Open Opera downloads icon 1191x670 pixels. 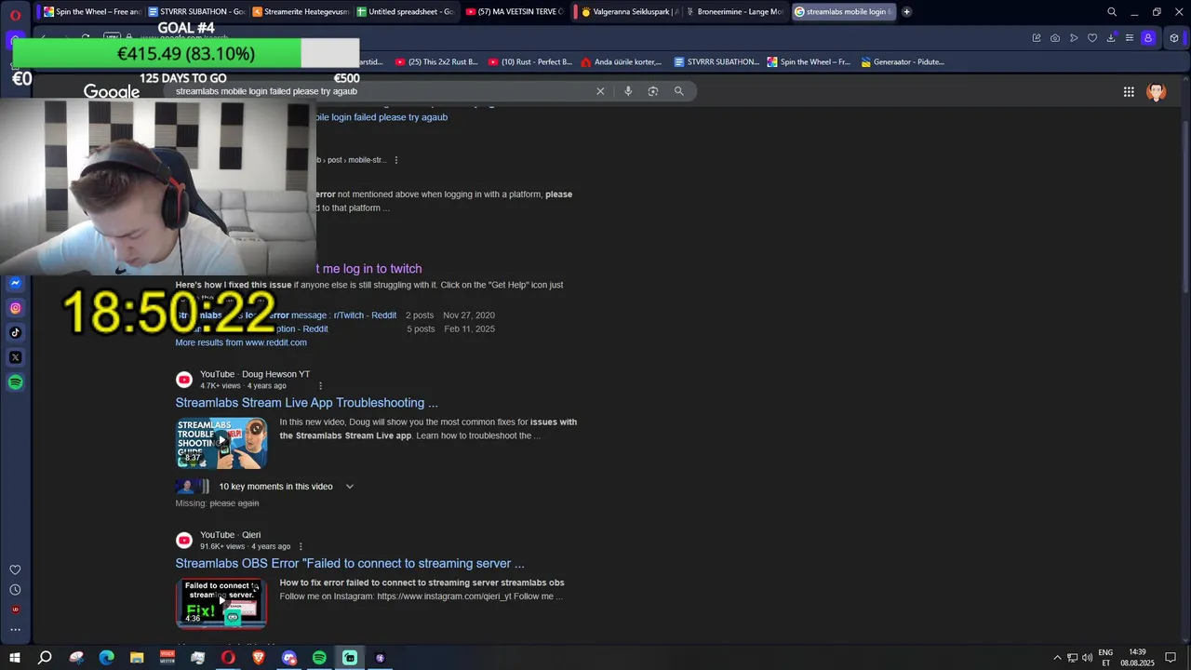(1110, 38)
